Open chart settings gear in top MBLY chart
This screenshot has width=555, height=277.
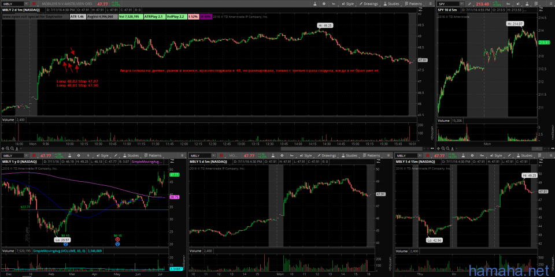(324, 4)
